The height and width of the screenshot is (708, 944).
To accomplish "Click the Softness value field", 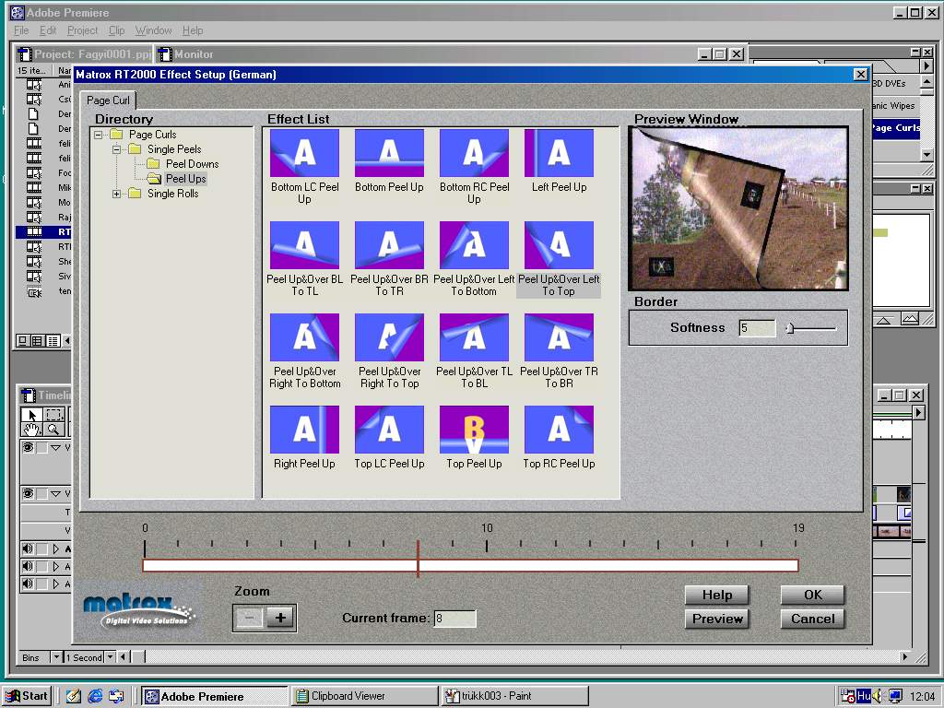I will tap(757, 328).
